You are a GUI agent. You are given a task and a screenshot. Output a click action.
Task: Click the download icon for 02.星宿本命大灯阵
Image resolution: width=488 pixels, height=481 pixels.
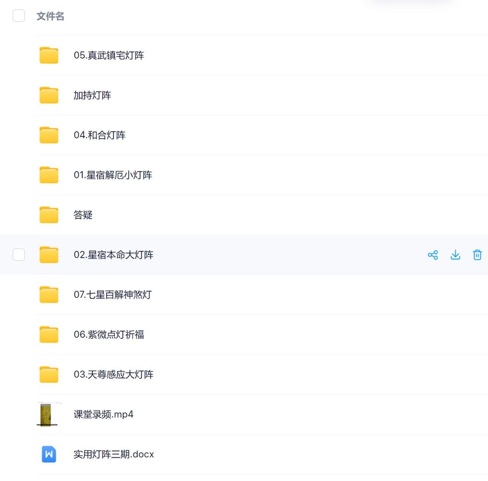coord(455,255)
